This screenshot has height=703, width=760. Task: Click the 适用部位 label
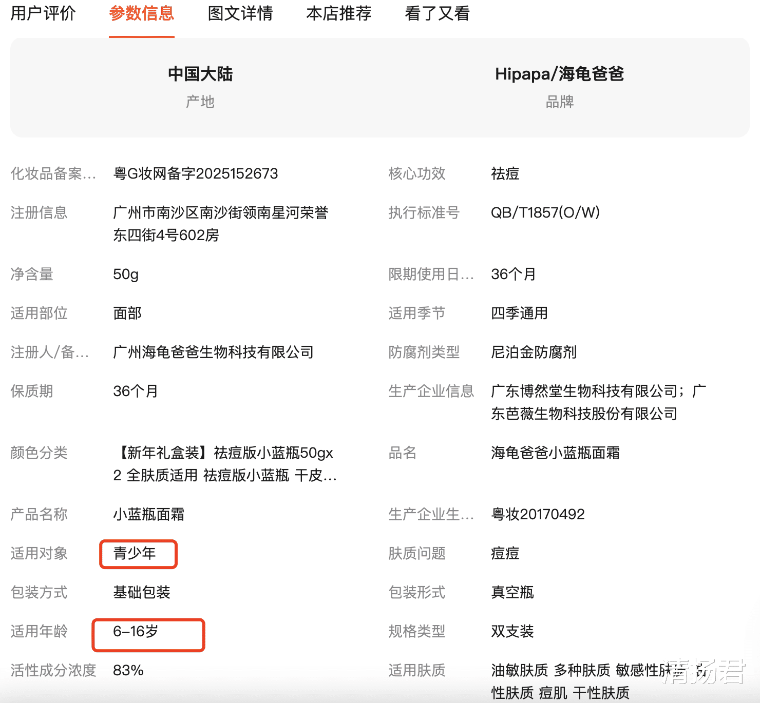[39, 313]
